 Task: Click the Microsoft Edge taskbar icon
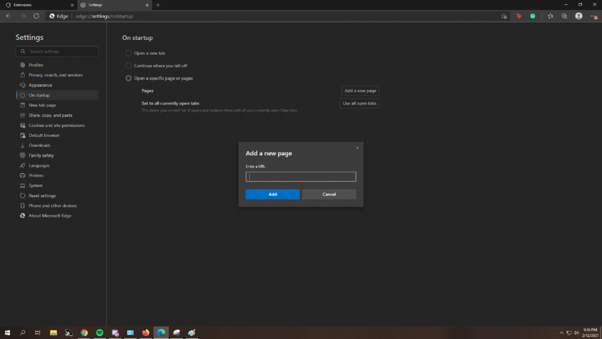(161, 333)
